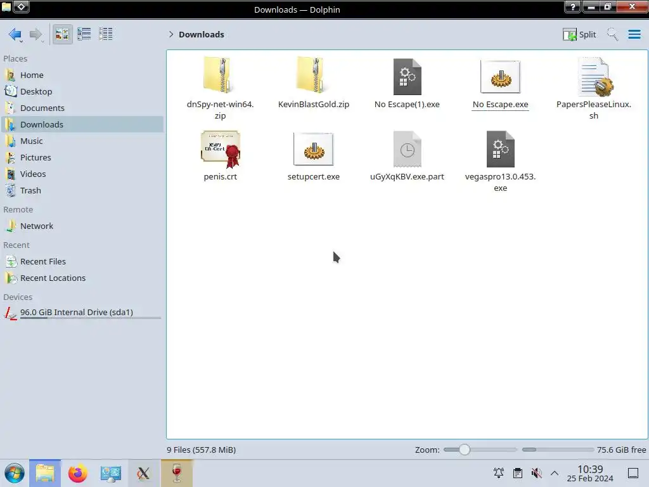Open the system settings taskbar icon
Viewport: 649px width, 487px height.
point(110,473)
